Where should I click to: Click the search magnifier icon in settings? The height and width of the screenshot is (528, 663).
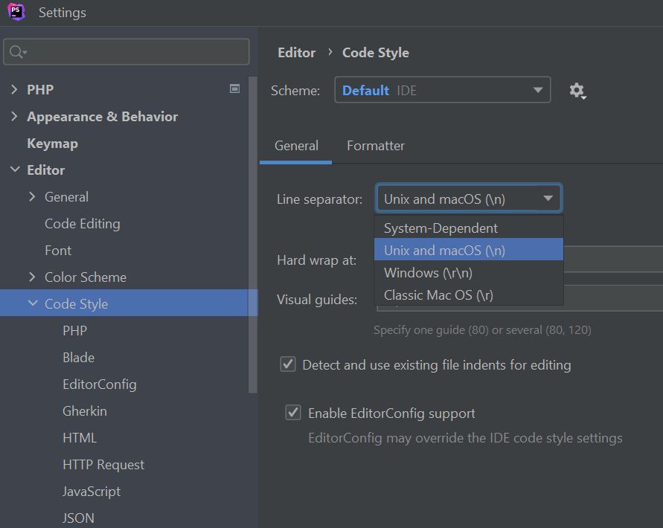(x=18, y=52)
